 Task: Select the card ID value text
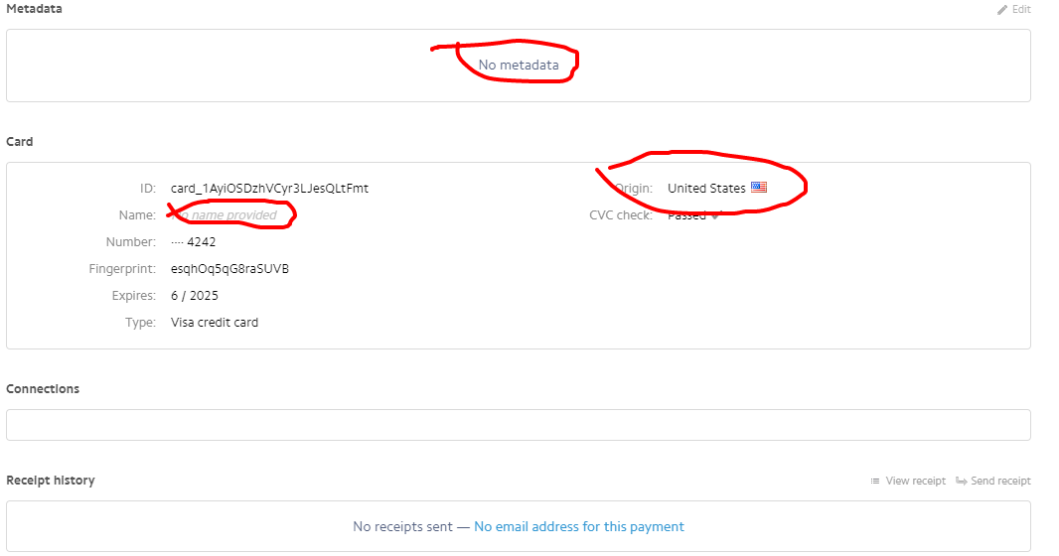tap(269, 189)
